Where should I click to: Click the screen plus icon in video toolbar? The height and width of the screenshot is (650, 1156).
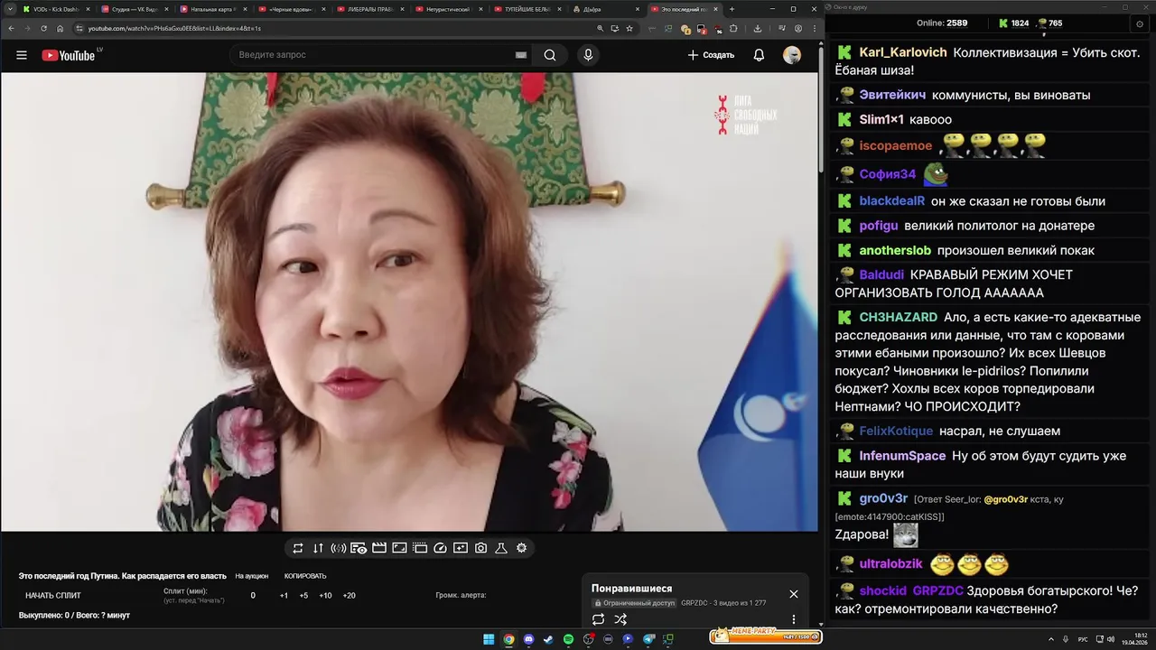point(461,548)
